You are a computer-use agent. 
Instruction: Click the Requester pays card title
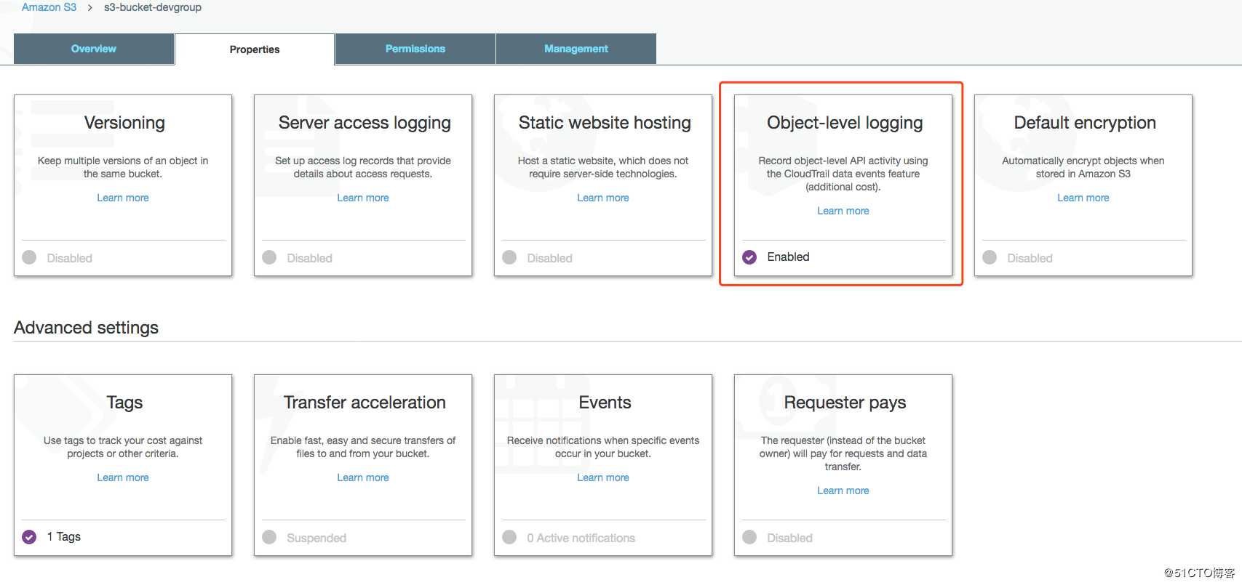click(x=845, y=403)
